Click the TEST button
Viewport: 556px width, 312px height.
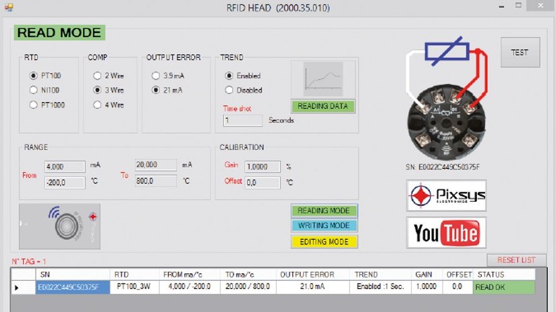click(x=520, y=52)
